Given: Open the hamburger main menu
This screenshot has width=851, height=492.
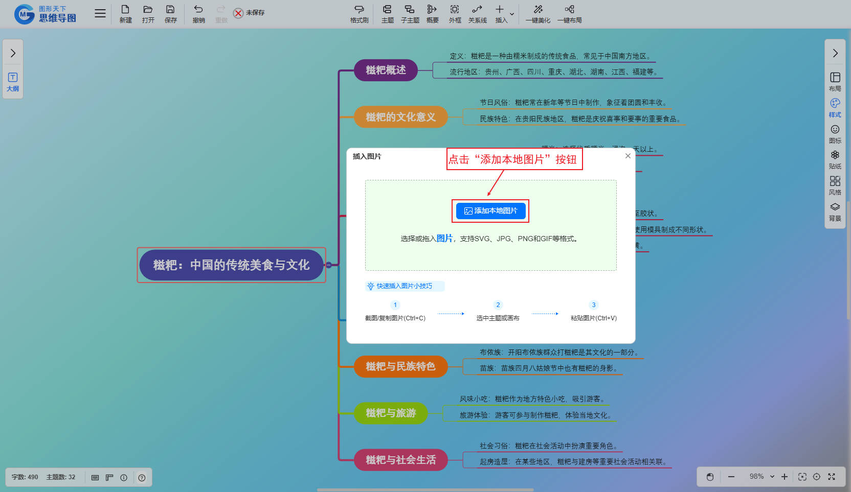Looking at the screenshot, I should (x=100, y=13).
